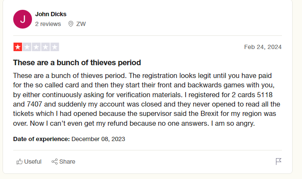
Task: Click the location pin icon beside ZW
Action: [71, 24]
